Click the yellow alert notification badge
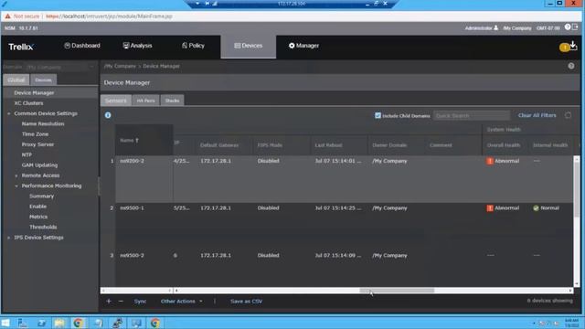 pos(564,48)
